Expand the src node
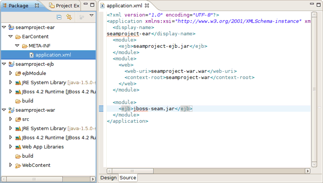 coord(11,119)
